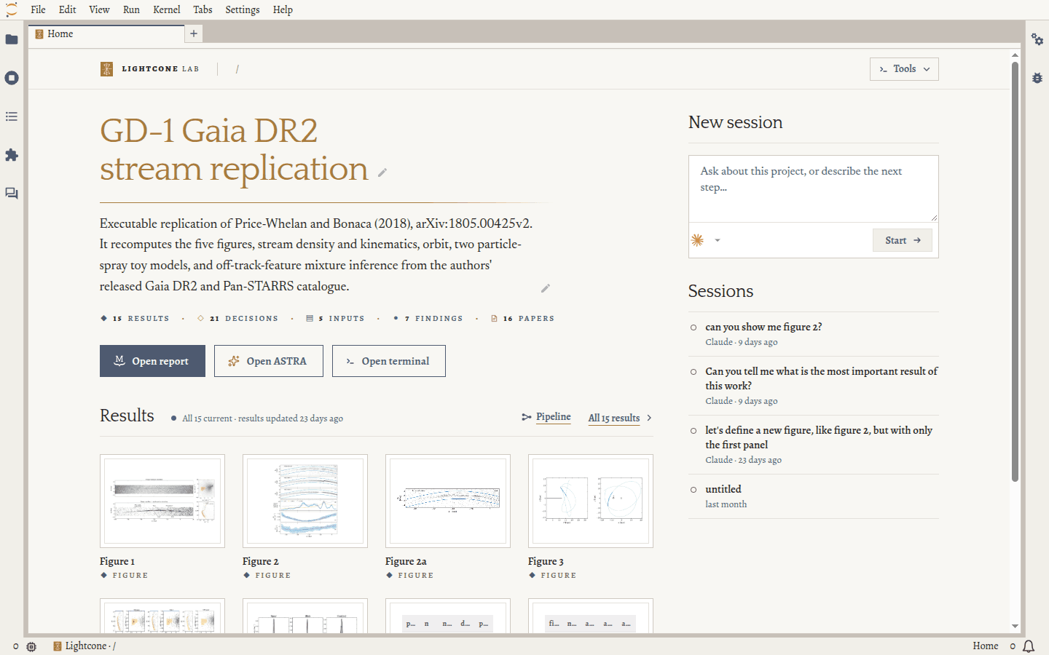
Task: Open the File menu
Action: pyautogui.click(x=38, y=9)
